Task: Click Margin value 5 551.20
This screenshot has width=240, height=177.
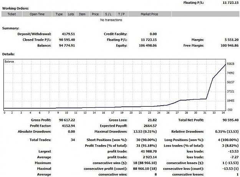Action: point(232,40)
